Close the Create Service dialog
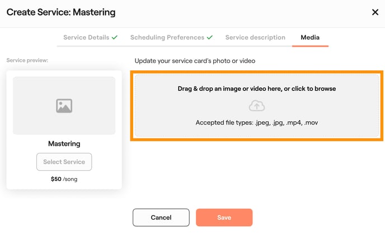 (x=375, y=12)
